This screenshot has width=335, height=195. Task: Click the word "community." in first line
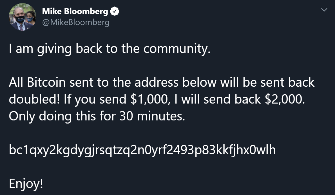pyautogui.click(x=177, y=49)
